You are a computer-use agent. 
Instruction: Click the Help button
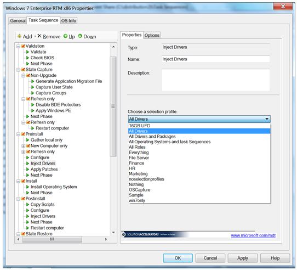coord(275,258)
